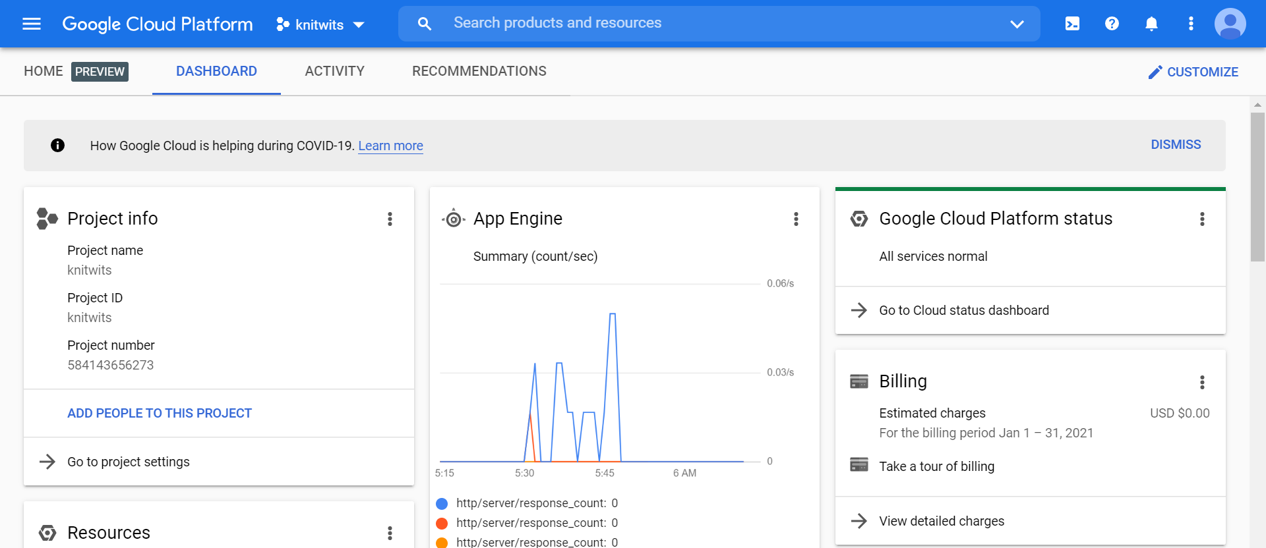
Task: Click the scrollbar up arrow
Action: (1257, 104)
